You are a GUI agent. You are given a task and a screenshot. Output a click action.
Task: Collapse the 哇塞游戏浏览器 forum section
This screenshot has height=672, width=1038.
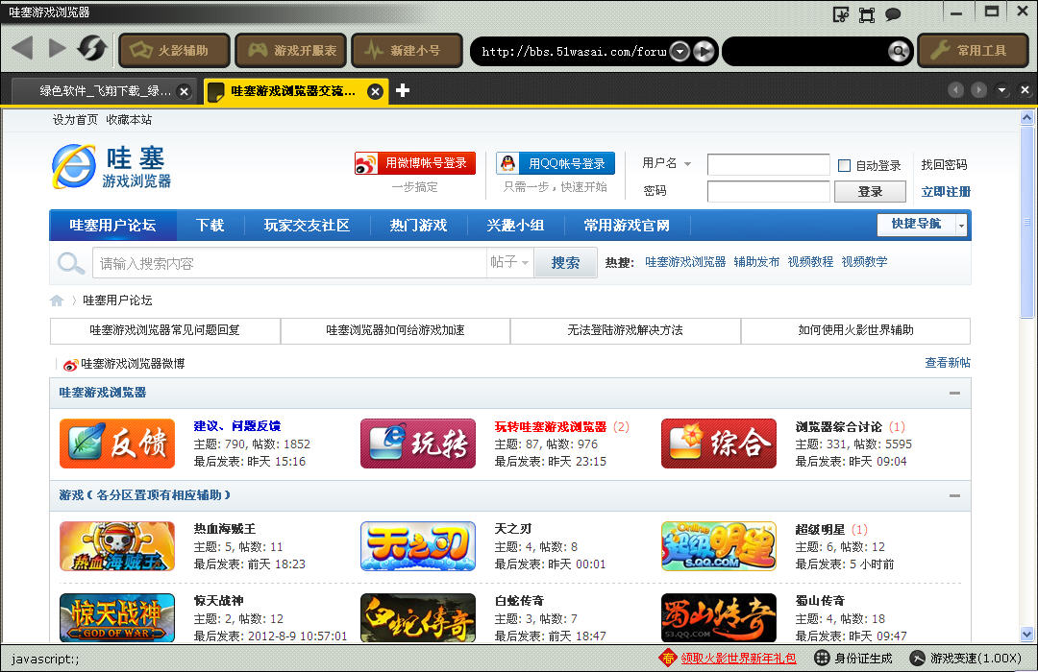point(954,393)
